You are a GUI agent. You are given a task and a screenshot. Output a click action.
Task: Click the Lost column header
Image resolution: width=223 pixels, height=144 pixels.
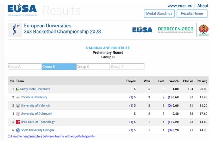tap(161, 81)
